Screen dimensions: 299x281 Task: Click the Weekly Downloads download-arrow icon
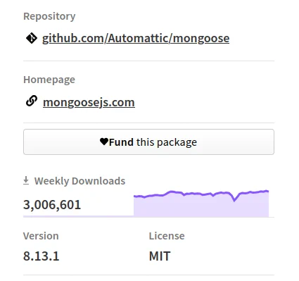[26, 181]
